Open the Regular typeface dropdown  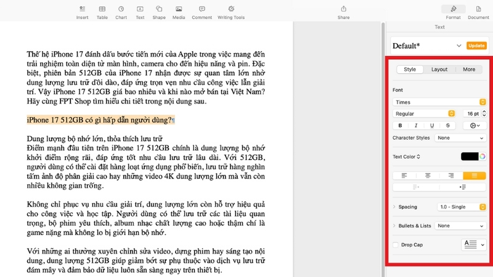(424, 114)
